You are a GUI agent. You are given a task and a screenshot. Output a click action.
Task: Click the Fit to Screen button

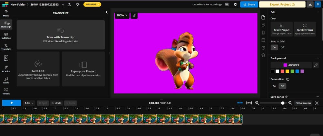click(x=303, y=103)
